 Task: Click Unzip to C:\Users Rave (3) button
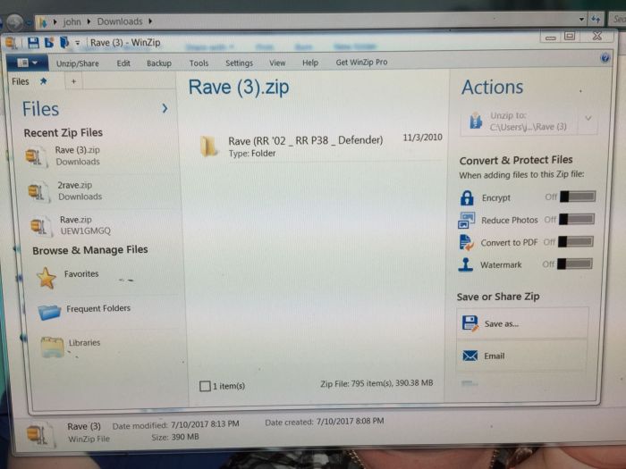pos(519,121)
